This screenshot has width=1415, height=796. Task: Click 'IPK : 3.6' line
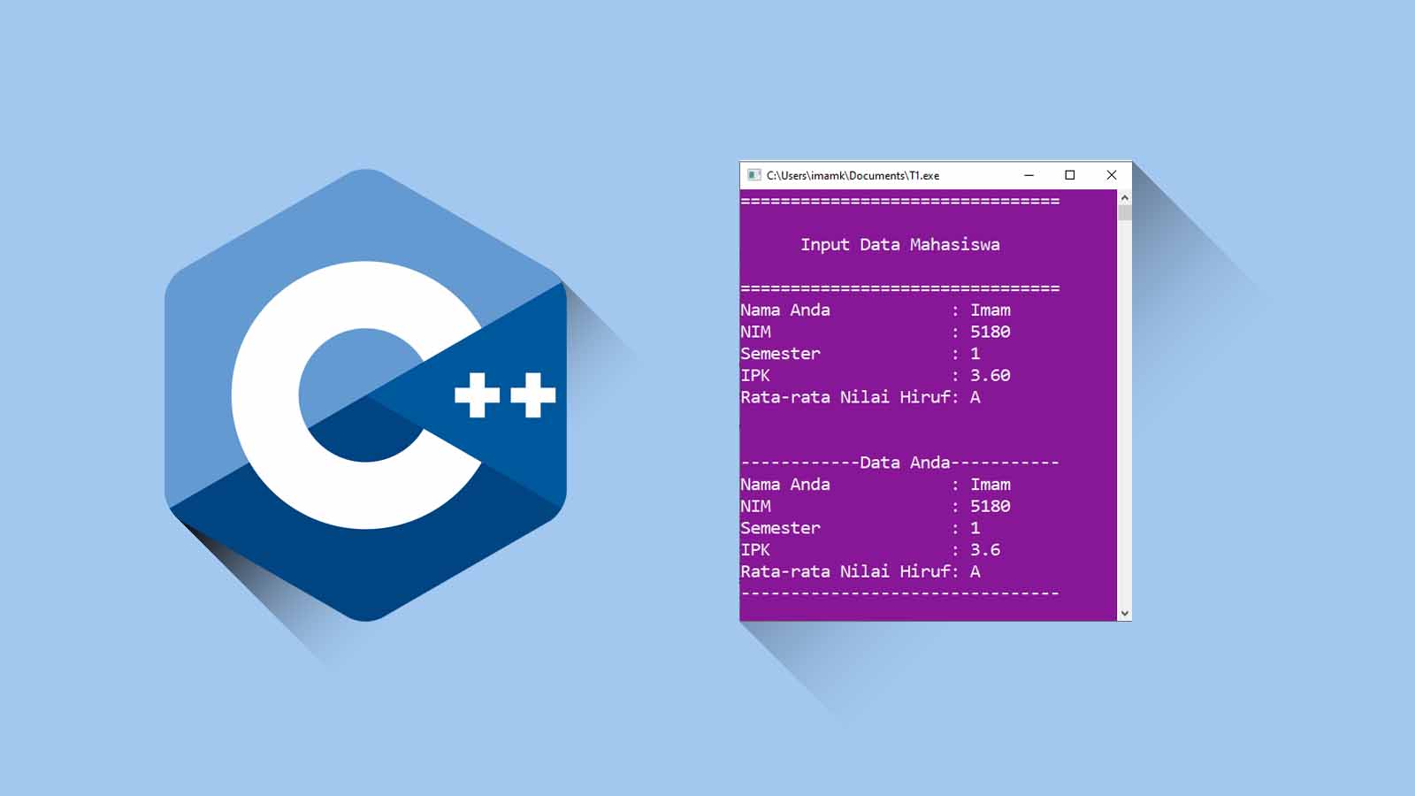pos(870,549)
